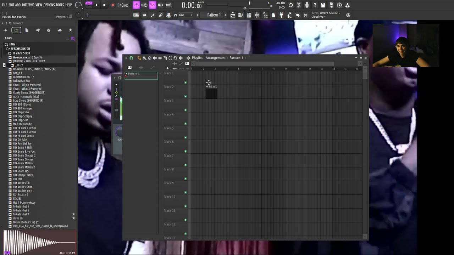Select the Playlist zoom tool

175,58
